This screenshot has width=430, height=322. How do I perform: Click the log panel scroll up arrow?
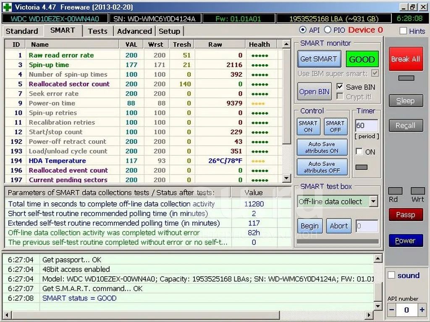378,258
